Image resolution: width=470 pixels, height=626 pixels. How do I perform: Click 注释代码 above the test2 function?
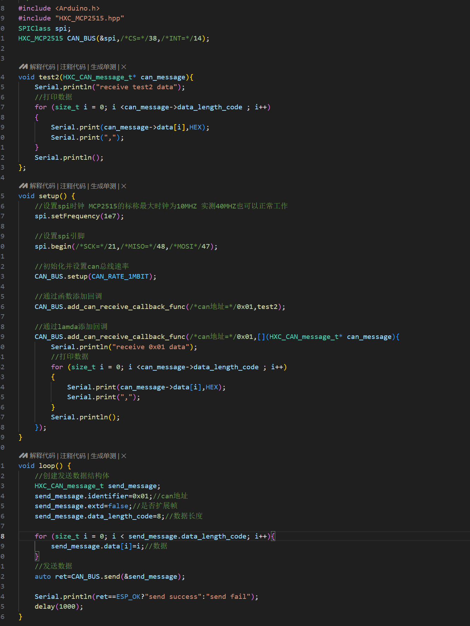(73, 67)
